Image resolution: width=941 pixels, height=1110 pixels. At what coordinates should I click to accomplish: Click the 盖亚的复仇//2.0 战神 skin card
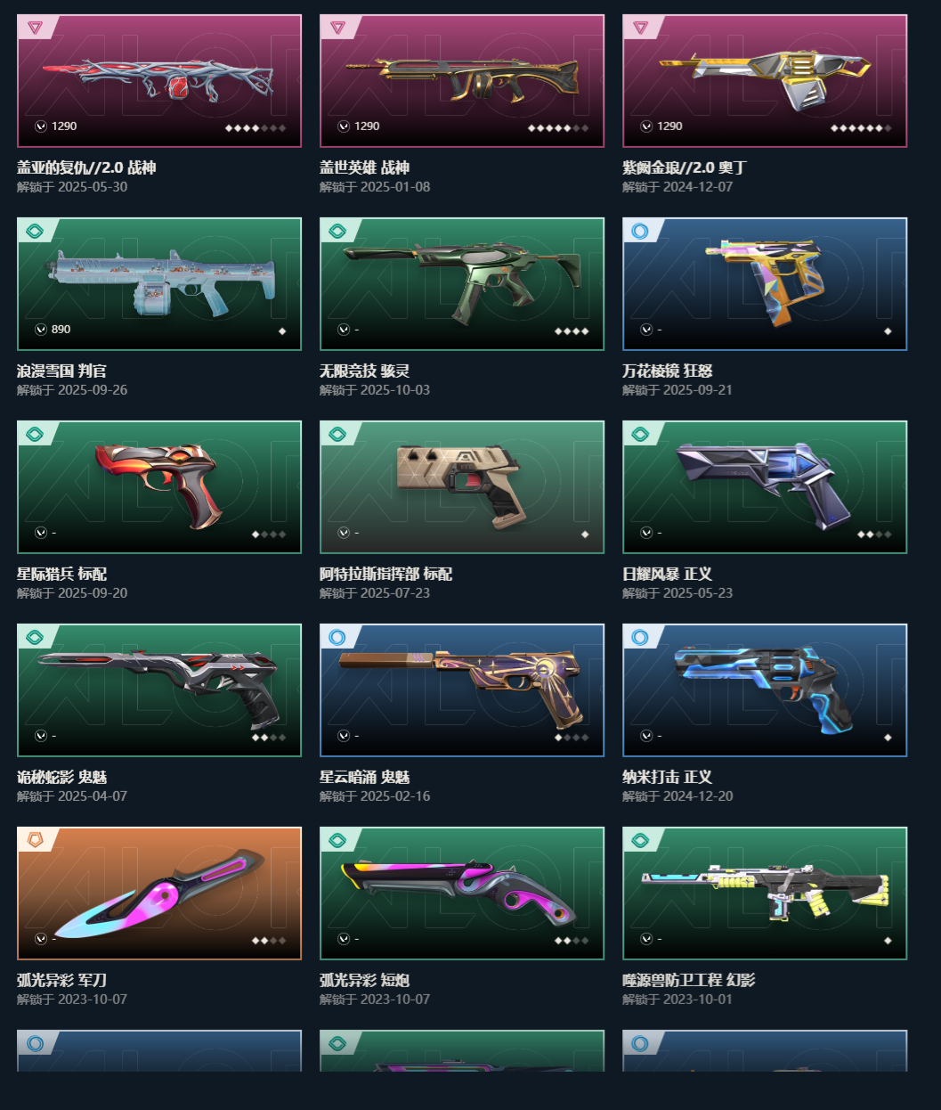159,81
